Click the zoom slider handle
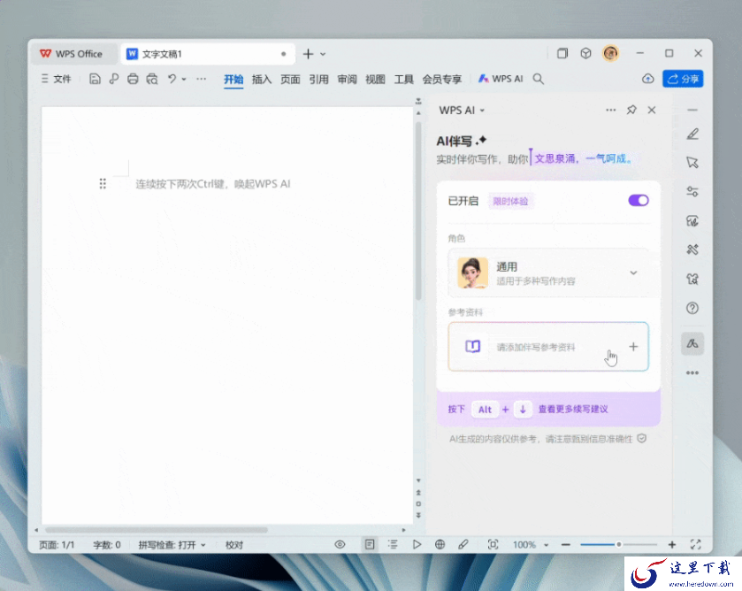742x591 pixels. point(618,545)
